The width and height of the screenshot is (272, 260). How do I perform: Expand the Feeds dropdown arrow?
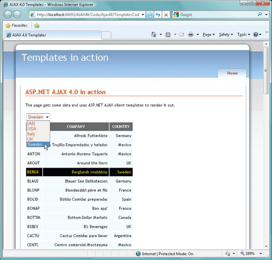point(175,34)
